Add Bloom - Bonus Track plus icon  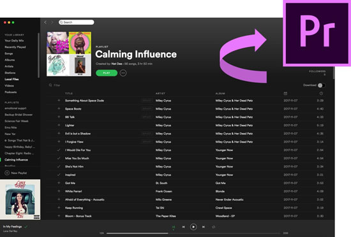(59, 216)
